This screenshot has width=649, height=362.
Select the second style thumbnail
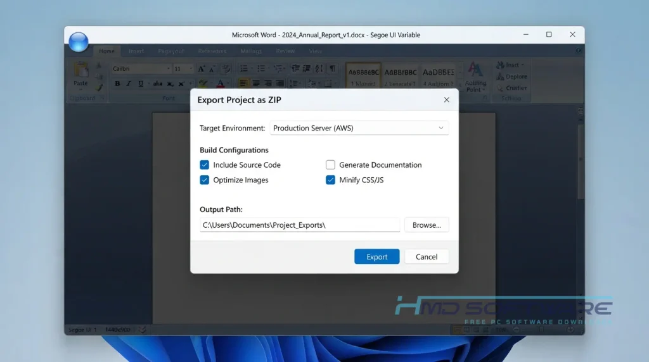[x=401, y=75]
